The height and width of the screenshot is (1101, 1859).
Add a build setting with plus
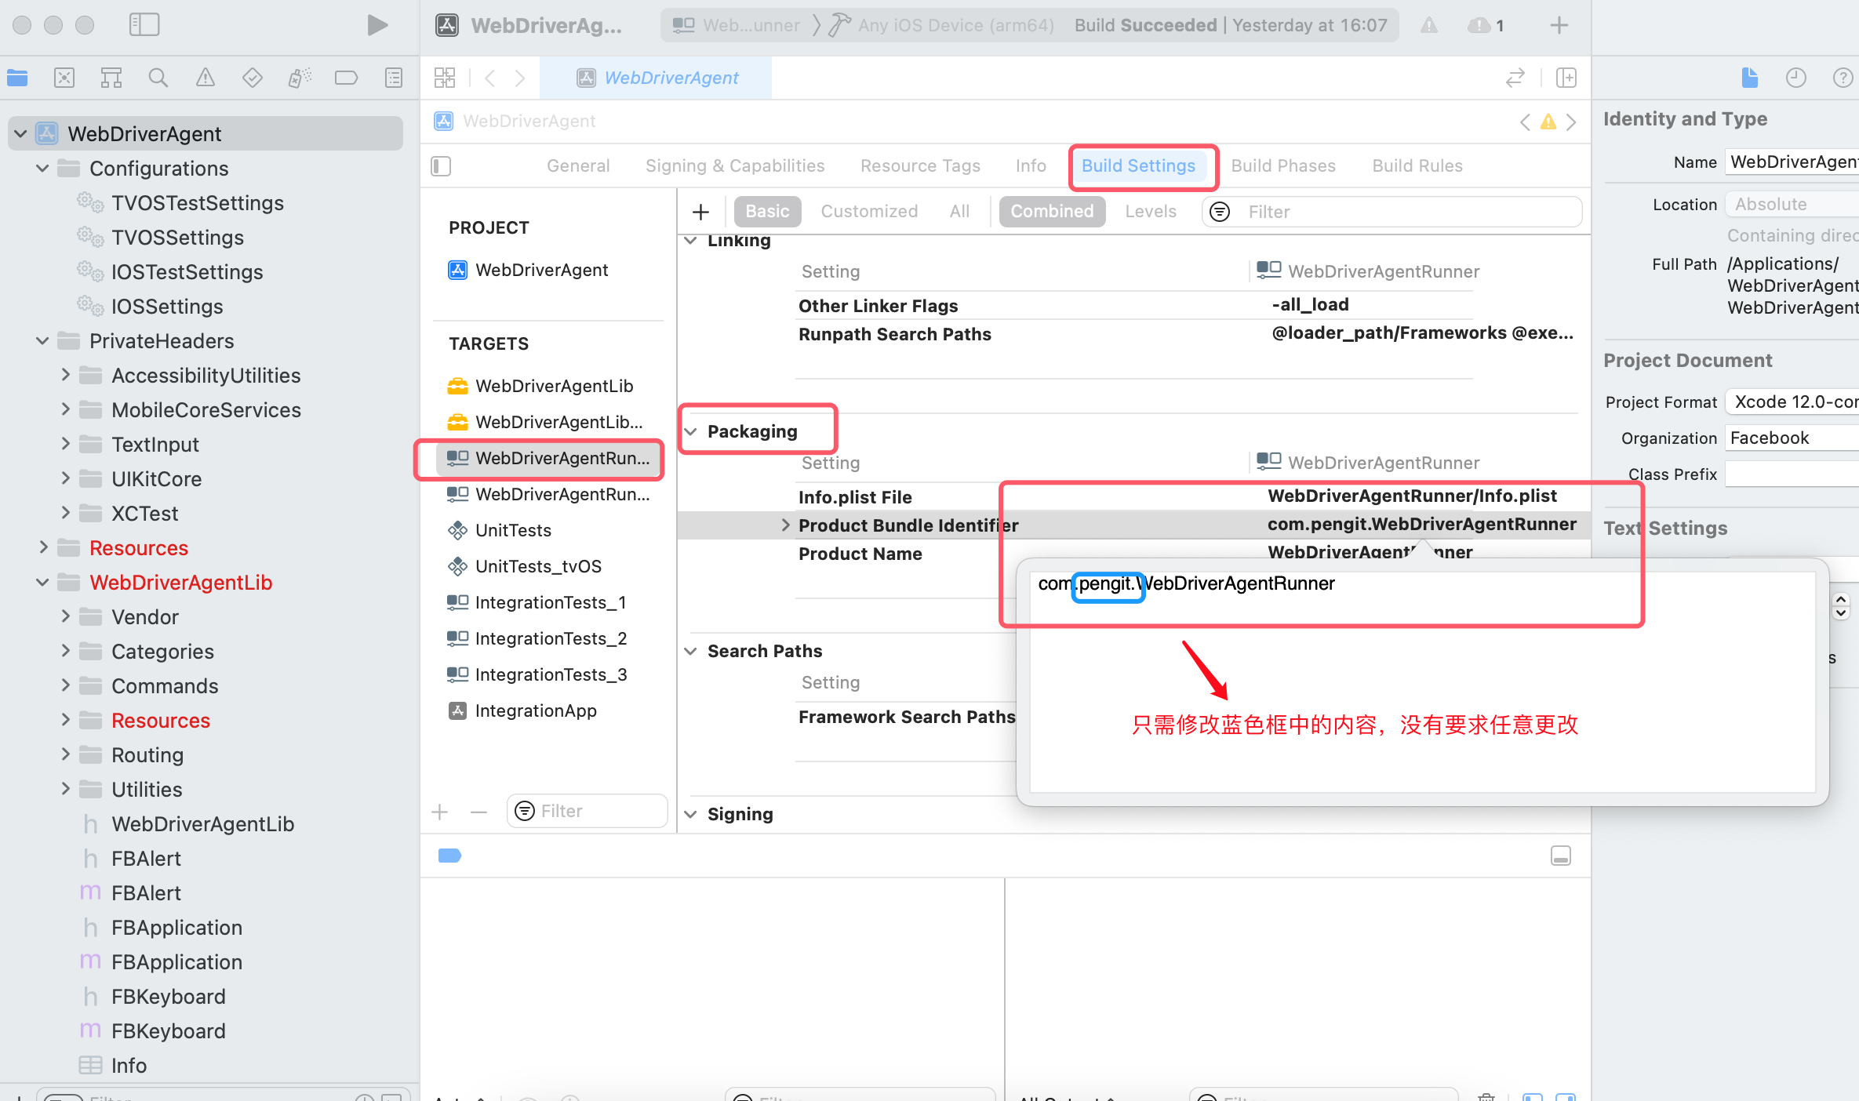pyautogui.click(x=700, y=212)
